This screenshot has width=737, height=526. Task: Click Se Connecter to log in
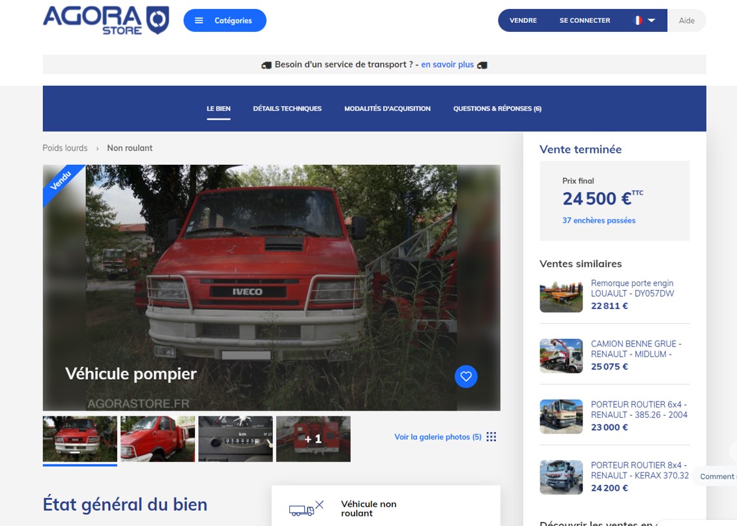[585, 20]
